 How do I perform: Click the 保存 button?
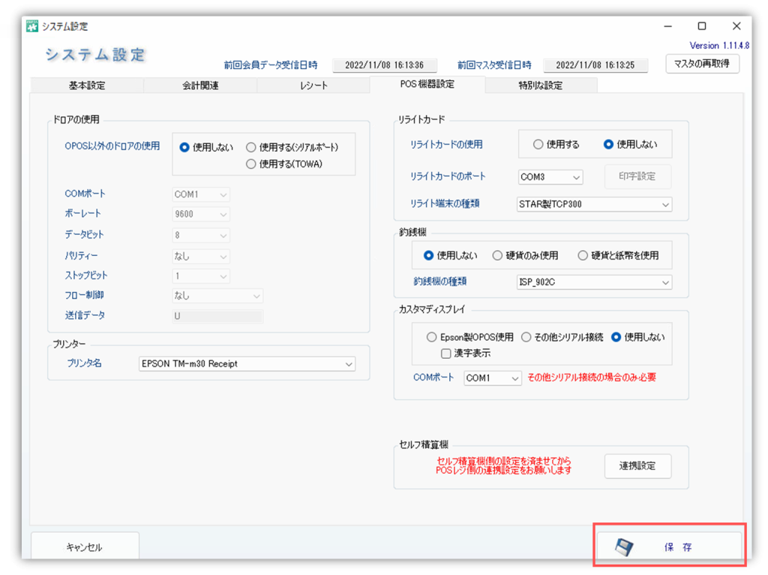pyautogui.click(x=668, y=546)
